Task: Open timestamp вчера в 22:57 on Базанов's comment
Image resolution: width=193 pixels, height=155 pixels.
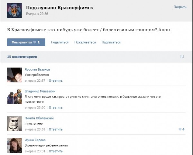Action: [35, 81]
